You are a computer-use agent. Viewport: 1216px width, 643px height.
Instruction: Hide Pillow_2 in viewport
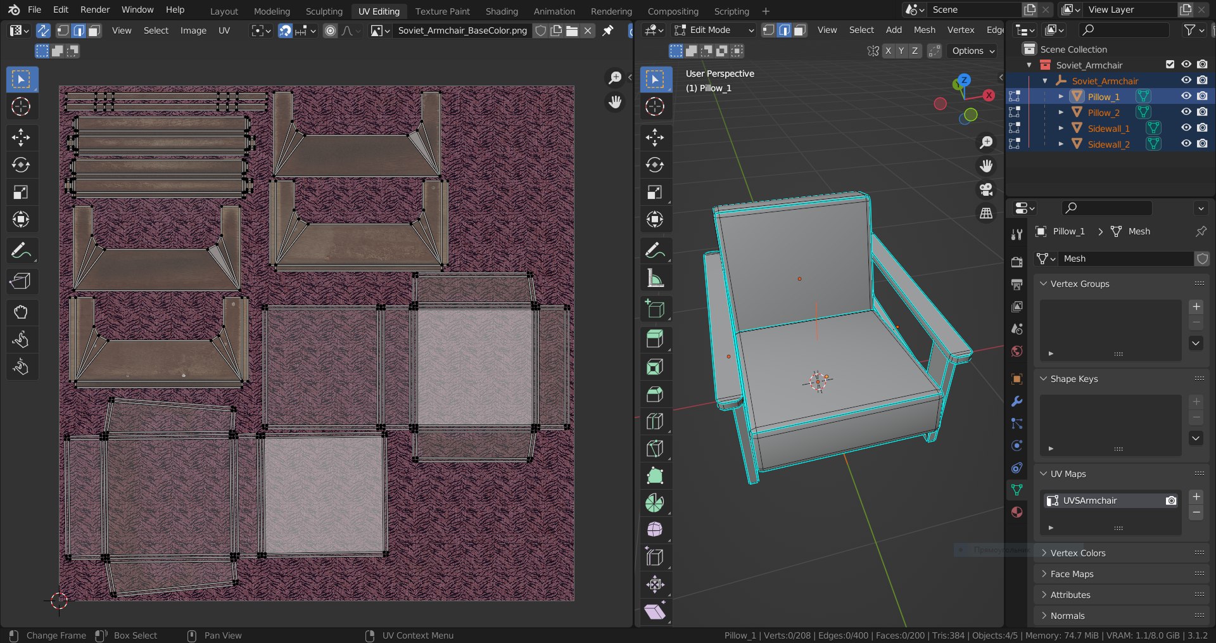click(x=1186, y=112)
